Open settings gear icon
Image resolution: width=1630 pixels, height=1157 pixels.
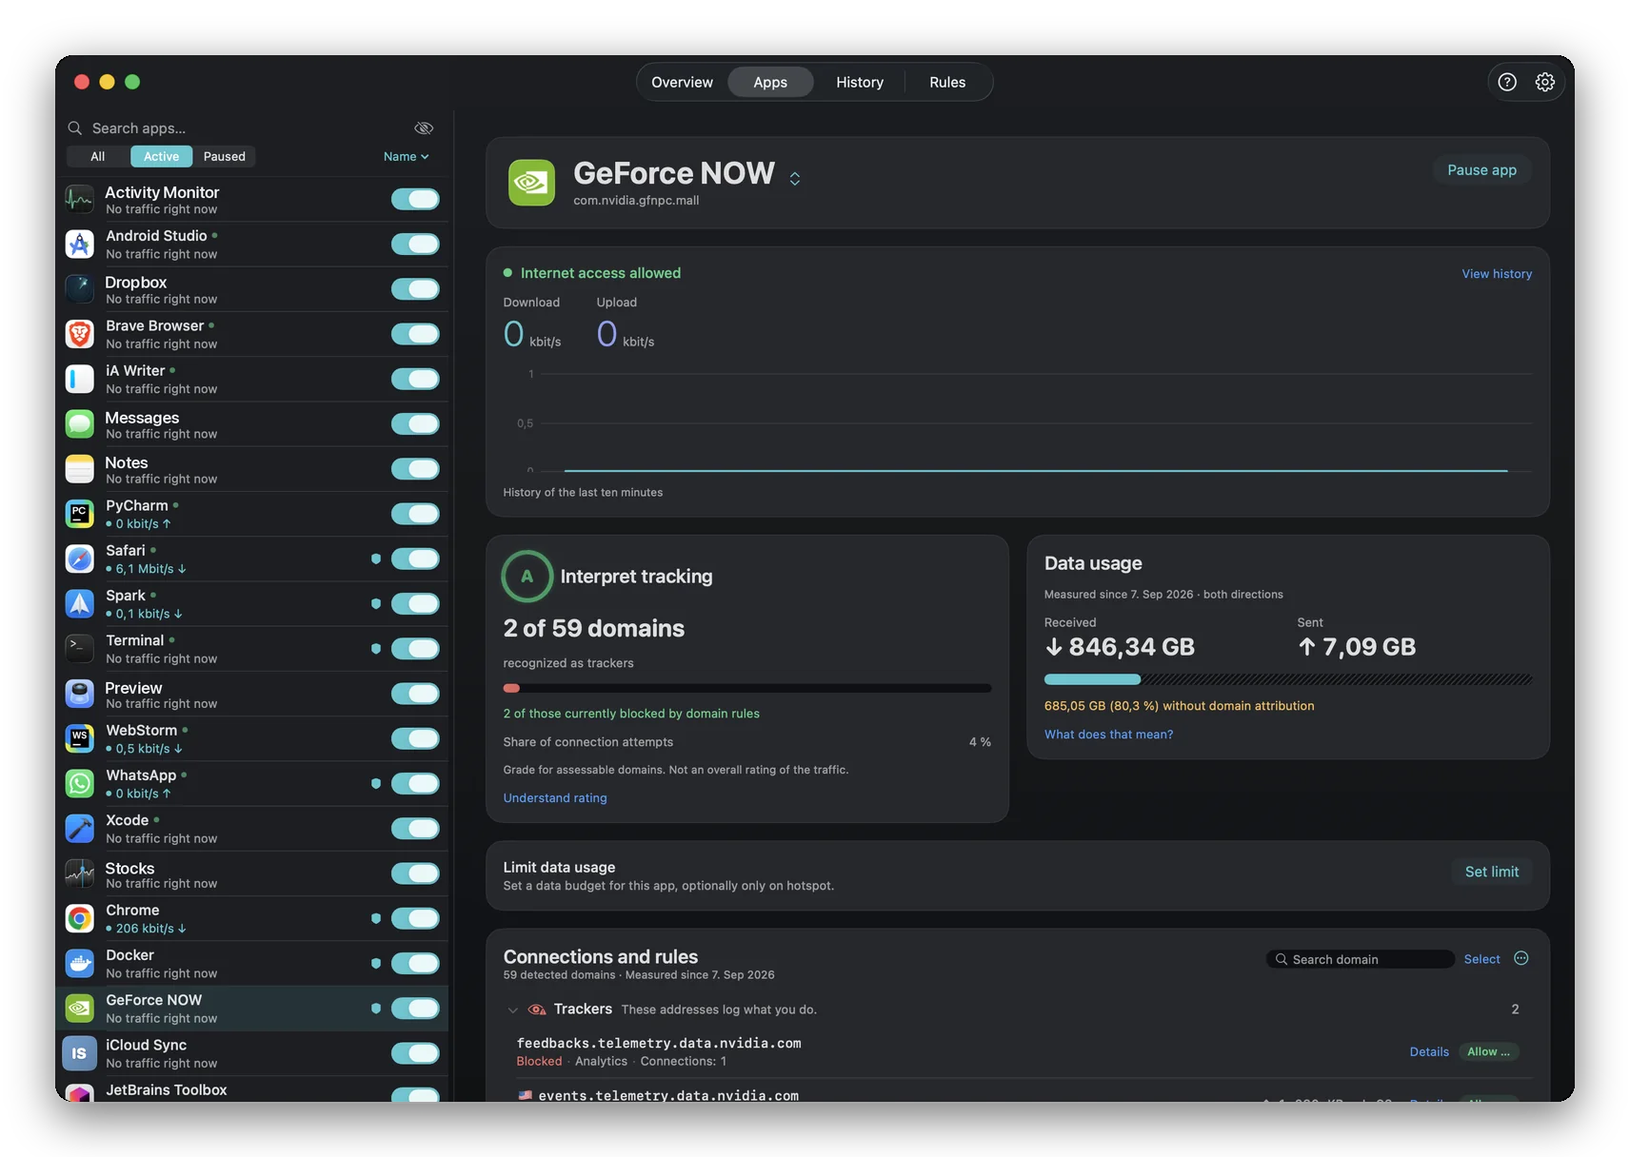click(1545, 82)
